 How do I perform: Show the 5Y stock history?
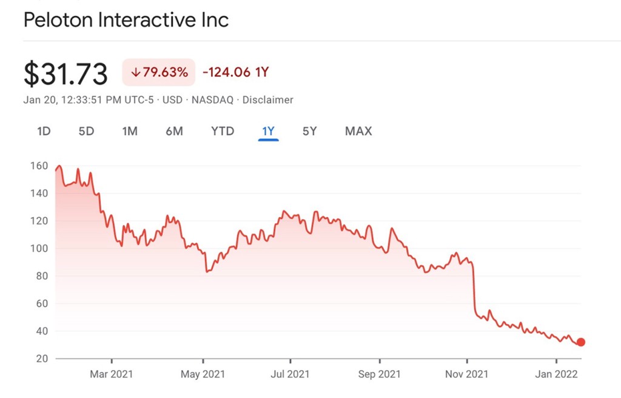[309, 131]
